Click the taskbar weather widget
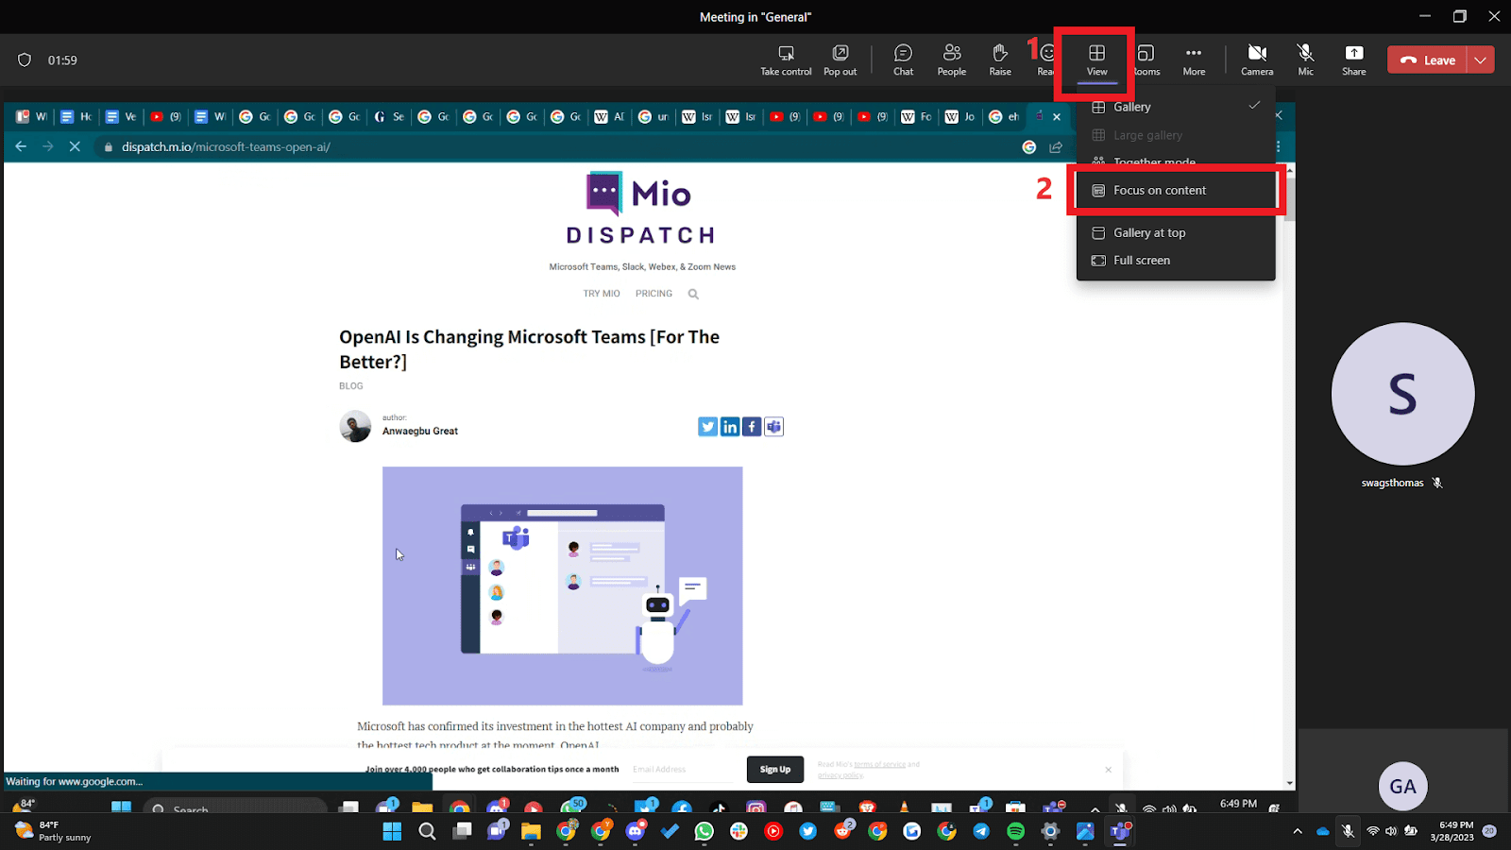1511x850 pixels. (x=54, y=831)
